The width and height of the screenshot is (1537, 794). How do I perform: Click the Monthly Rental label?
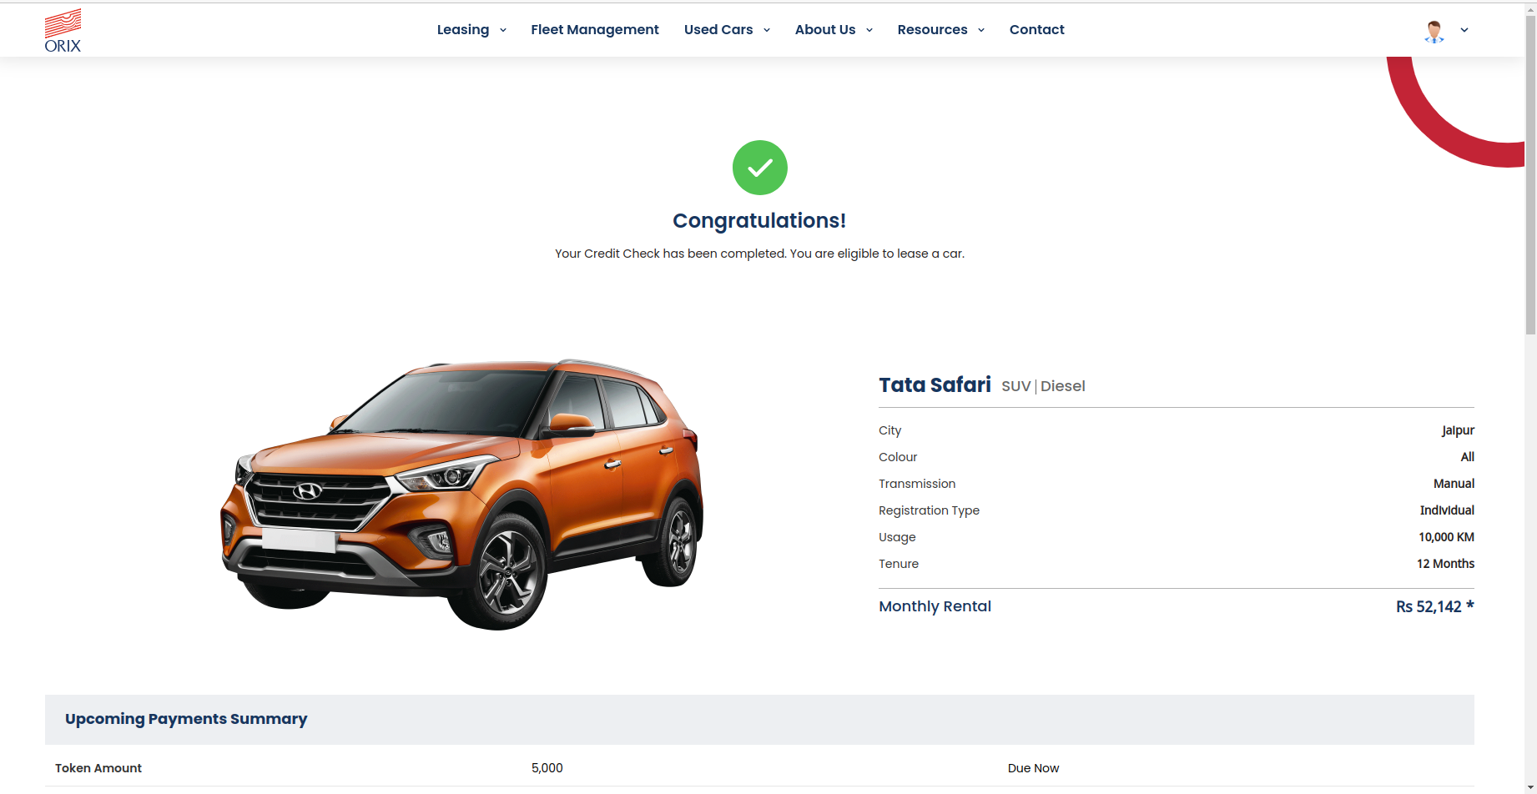pyautogui.click(x=935, y=606)
